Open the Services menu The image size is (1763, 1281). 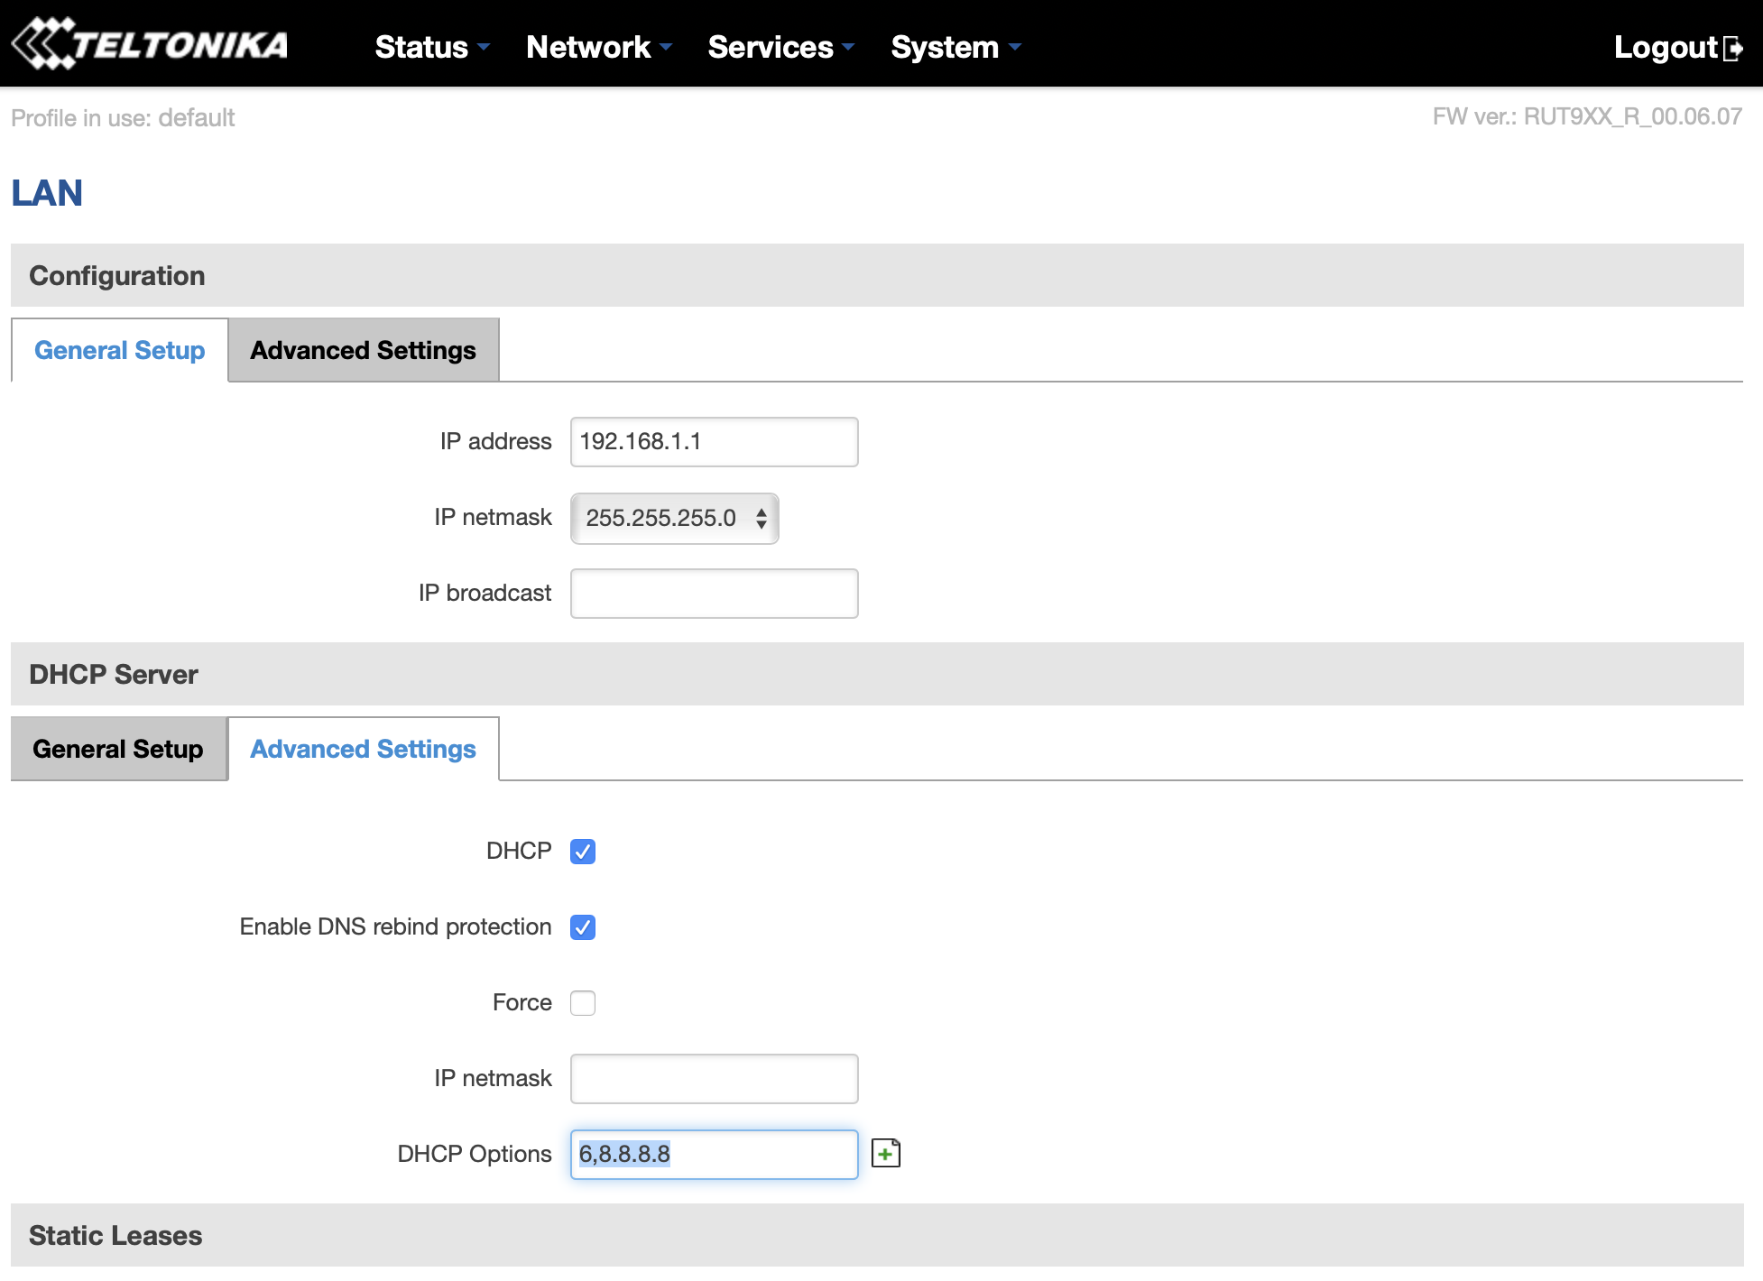(780, 47)
